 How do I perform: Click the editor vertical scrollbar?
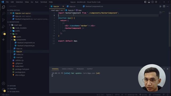click(170, 29)
